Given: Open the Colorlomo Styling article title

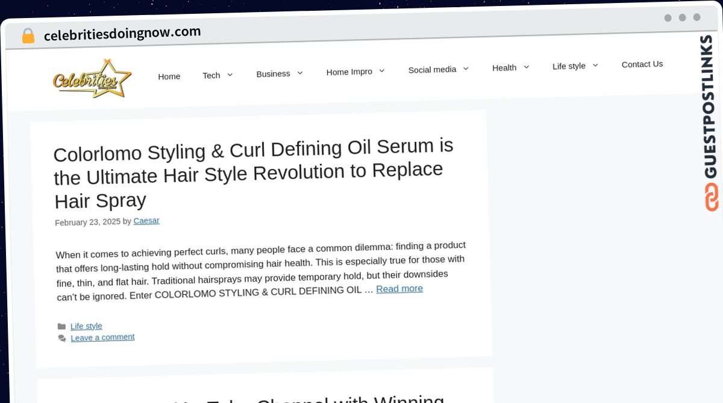Looking at the screenshot, I should point(254,173).
